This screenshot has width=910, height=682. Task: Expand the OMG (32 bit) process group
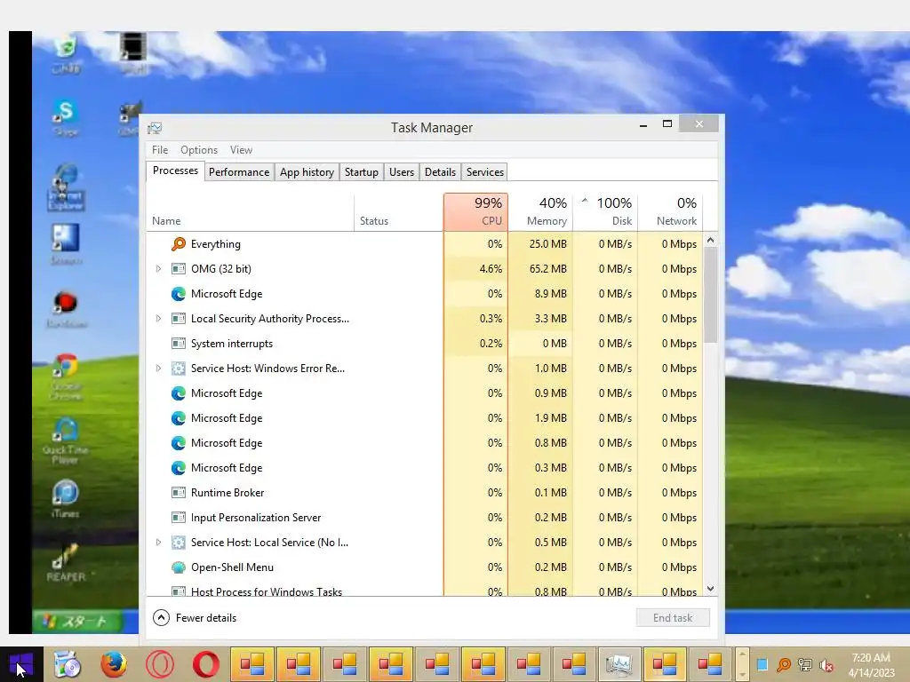coord(158,269)
